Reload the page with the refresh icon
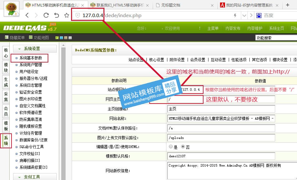The width and height of the screenshot is (297, 180). click(46, 15)
